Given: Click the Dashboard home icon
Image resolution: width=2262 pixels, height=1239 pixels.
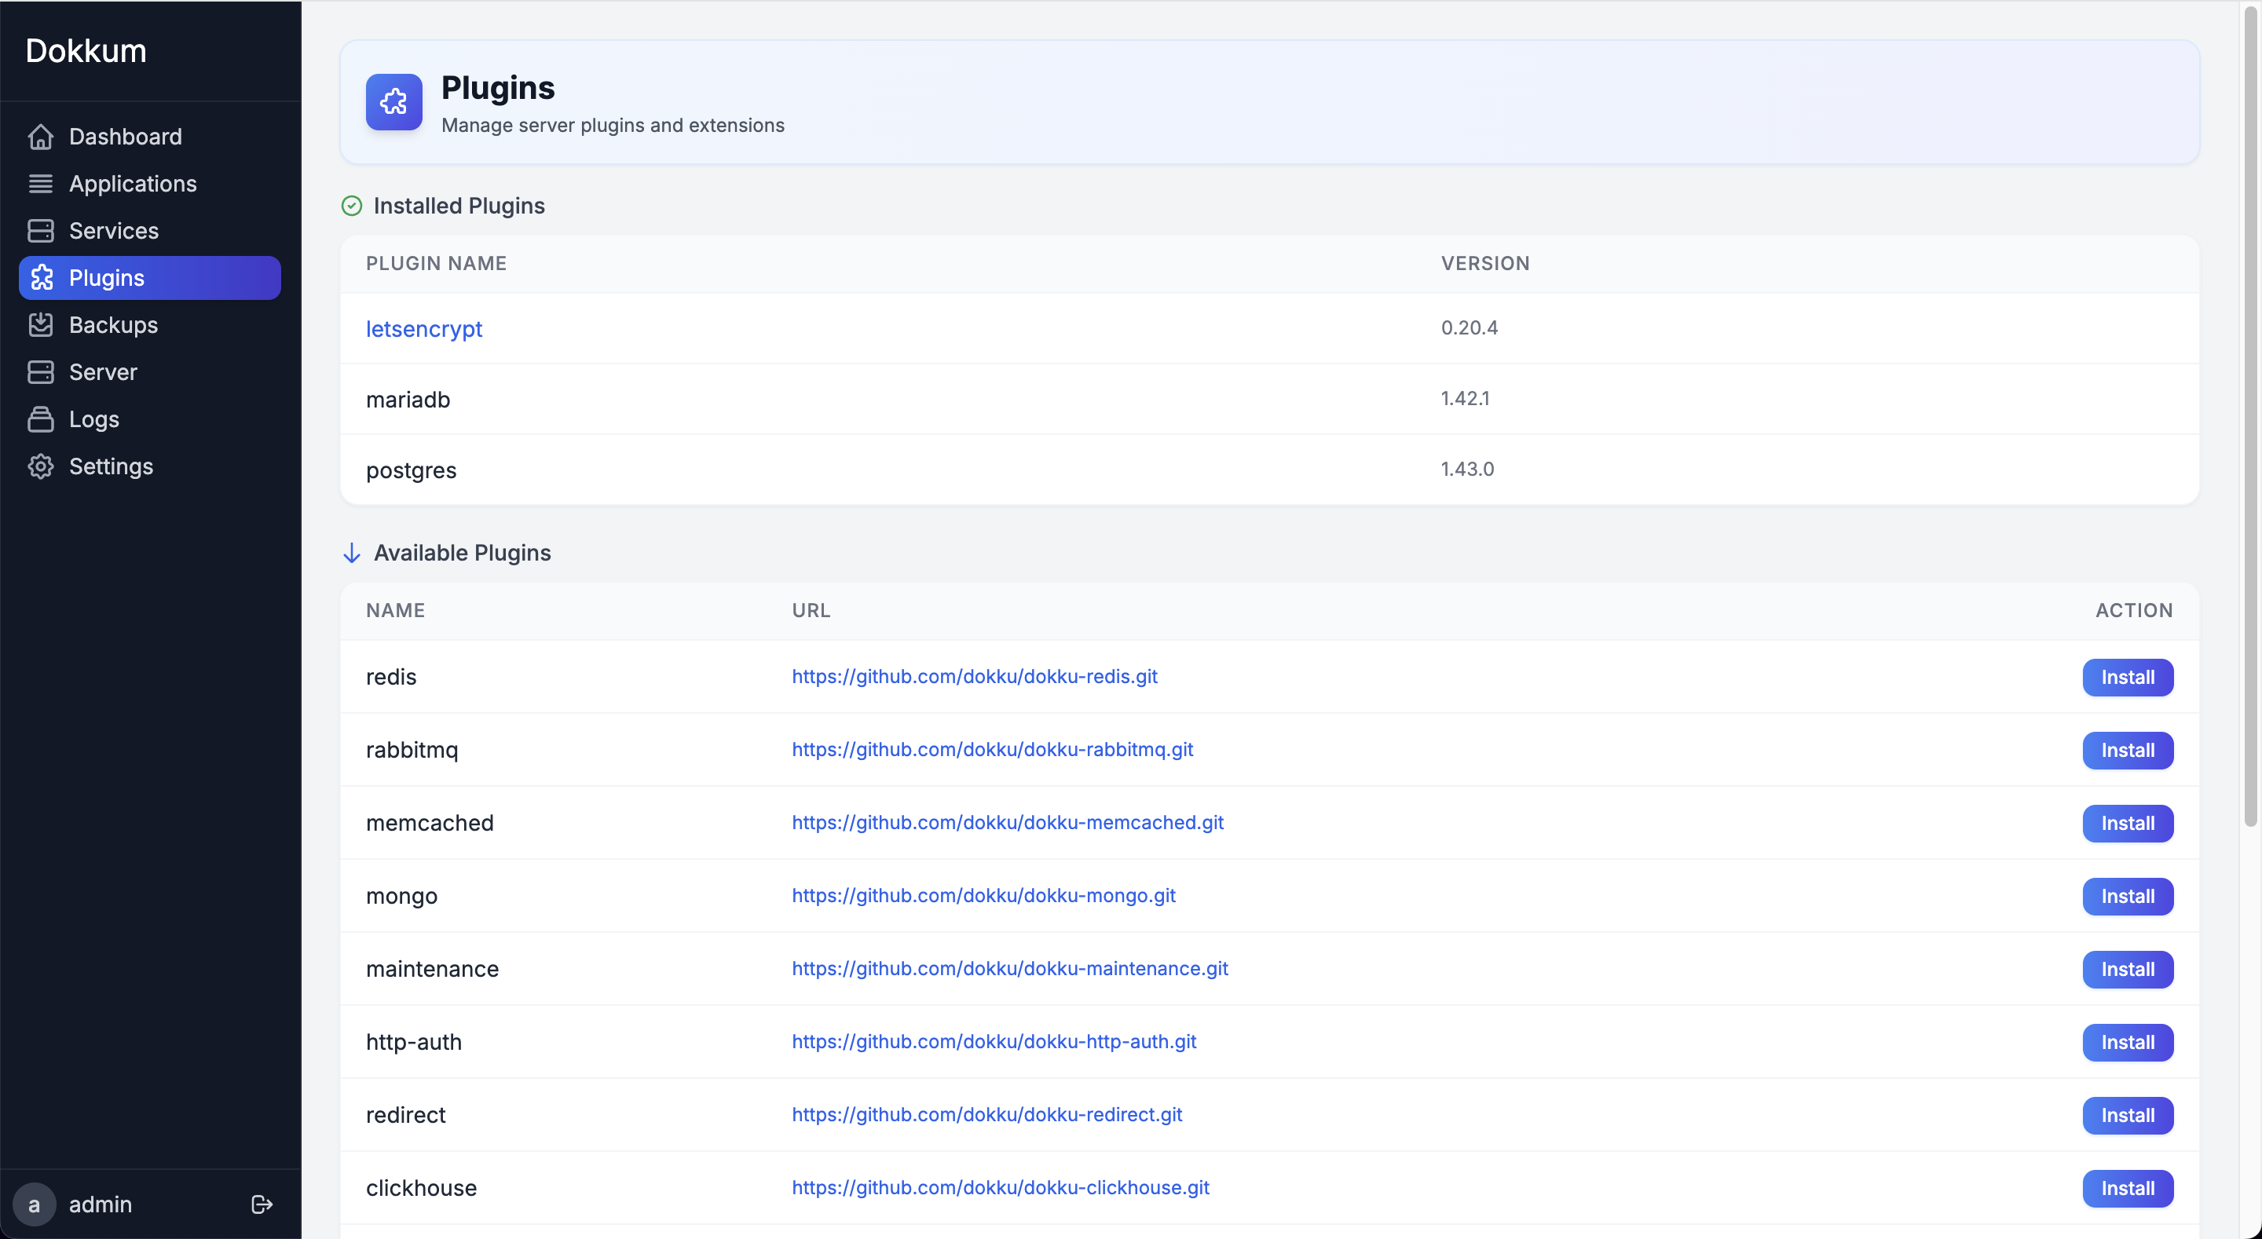Looking at the screenshot, I should pos(42,136).
